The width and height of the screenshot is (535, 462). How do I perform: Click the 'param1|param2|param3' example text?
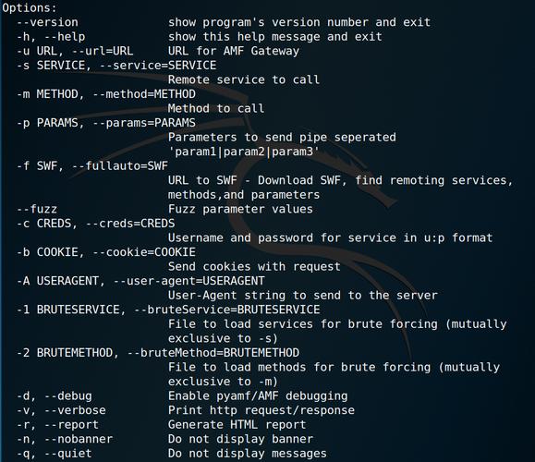coord(244,152)
